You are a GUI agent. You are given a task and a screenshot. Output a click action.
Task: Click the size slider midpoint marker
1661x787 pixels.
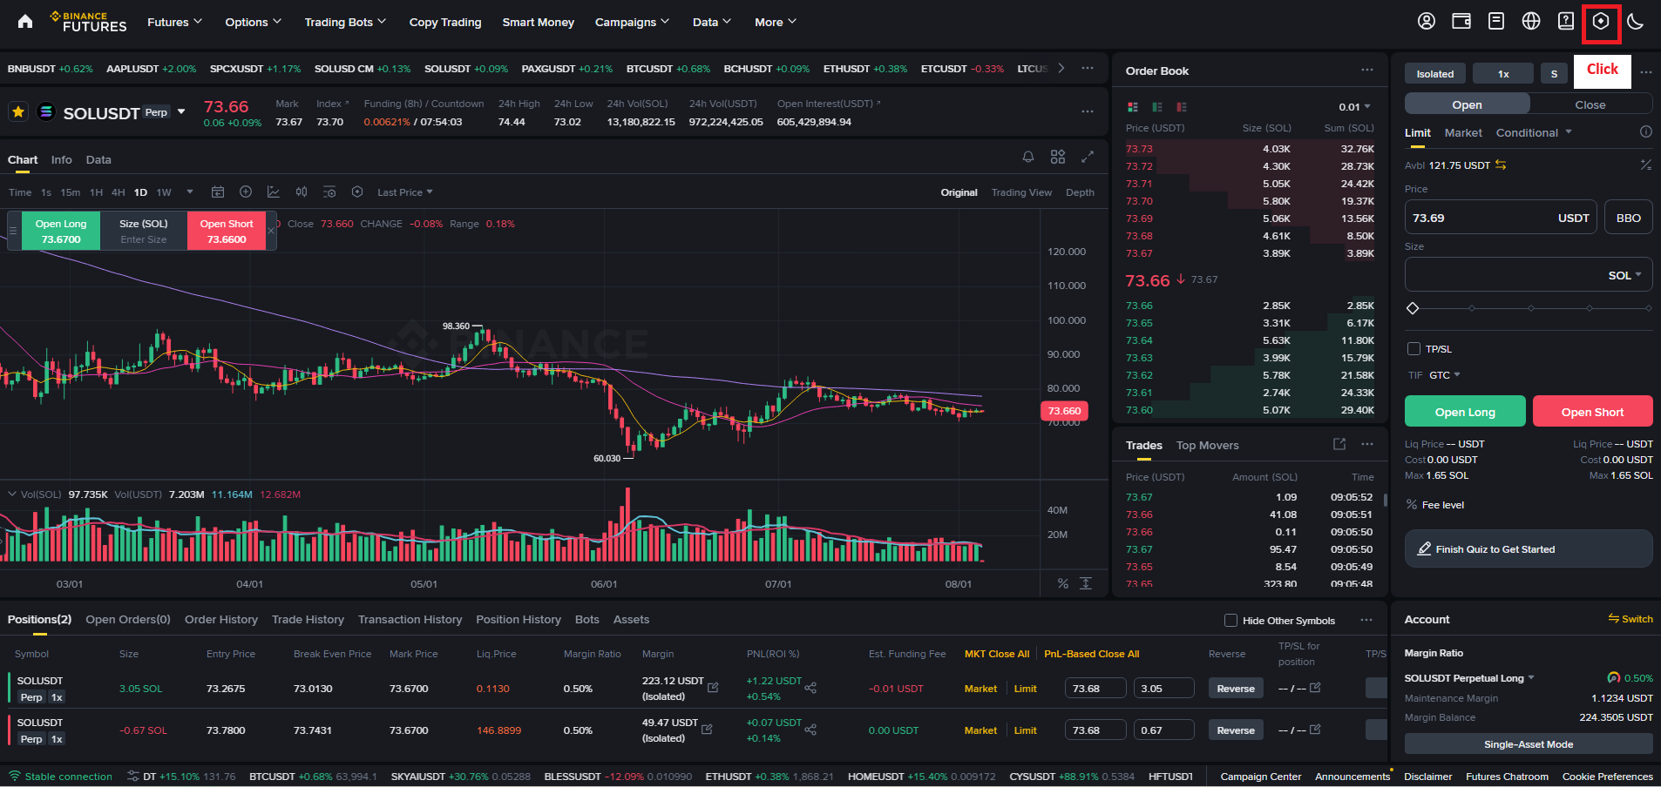pyautogui.click(x=1530, y=308)
